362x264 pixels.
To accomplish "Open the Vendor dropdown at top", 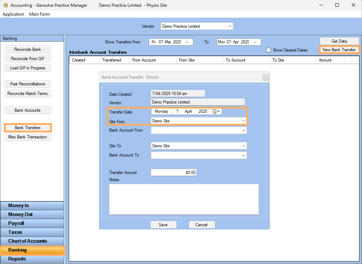I will click(230, 26).
